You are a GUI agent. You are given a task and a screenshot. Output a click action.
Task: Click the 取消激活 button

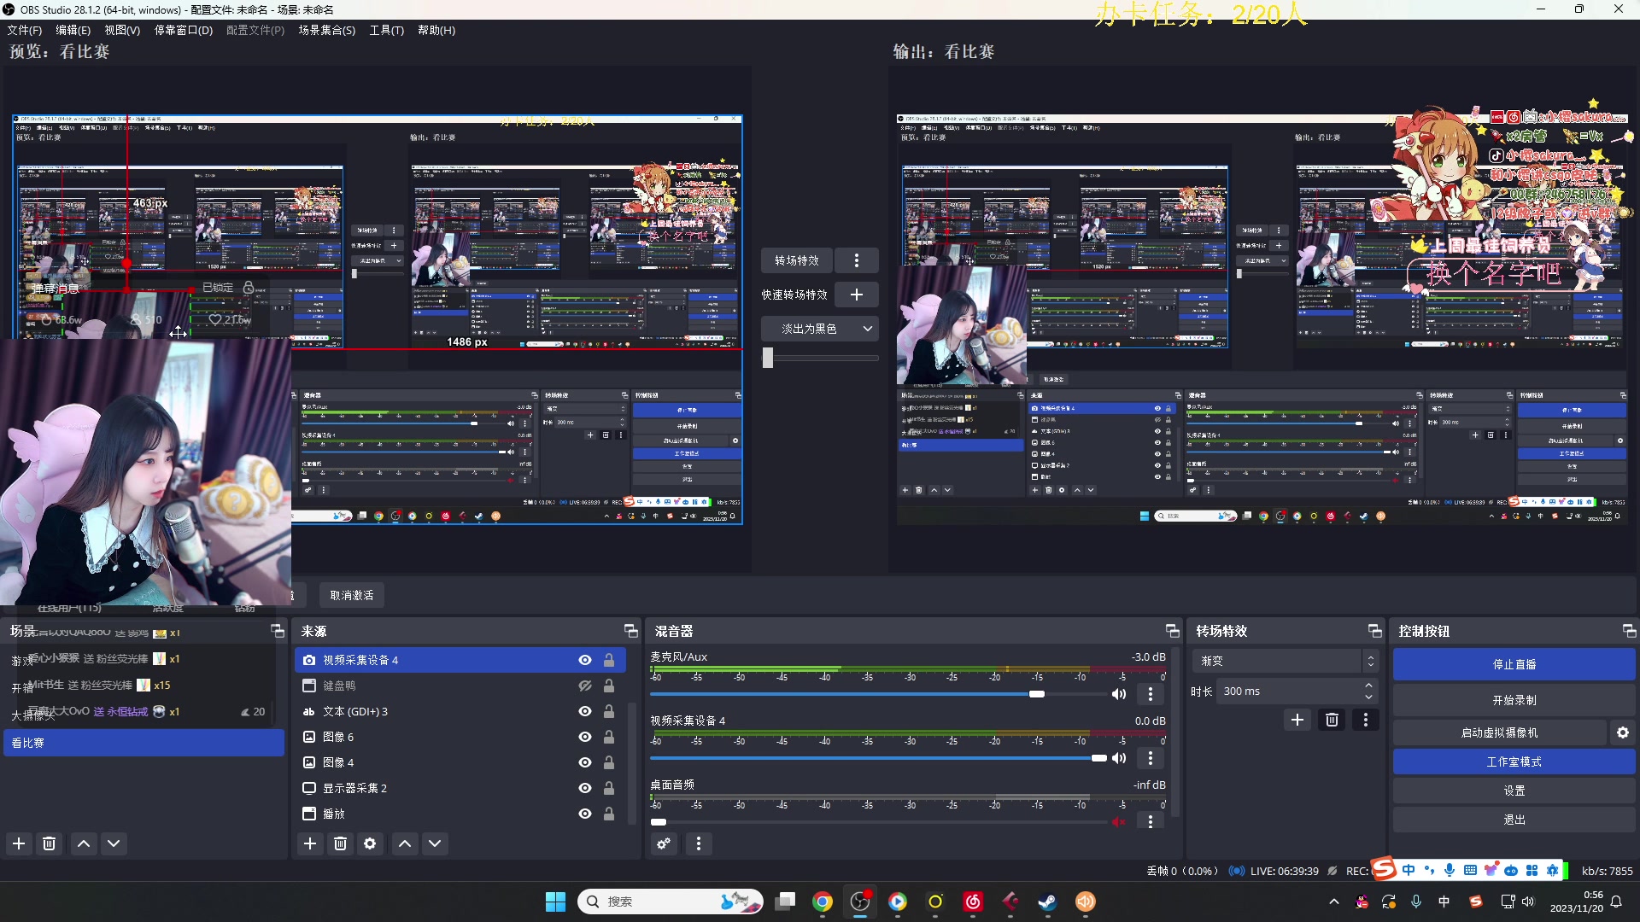click(x=350, y=594)
